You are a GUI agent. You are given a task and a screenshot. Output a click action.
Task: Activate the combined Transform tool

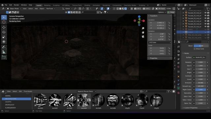coord(4,42)
